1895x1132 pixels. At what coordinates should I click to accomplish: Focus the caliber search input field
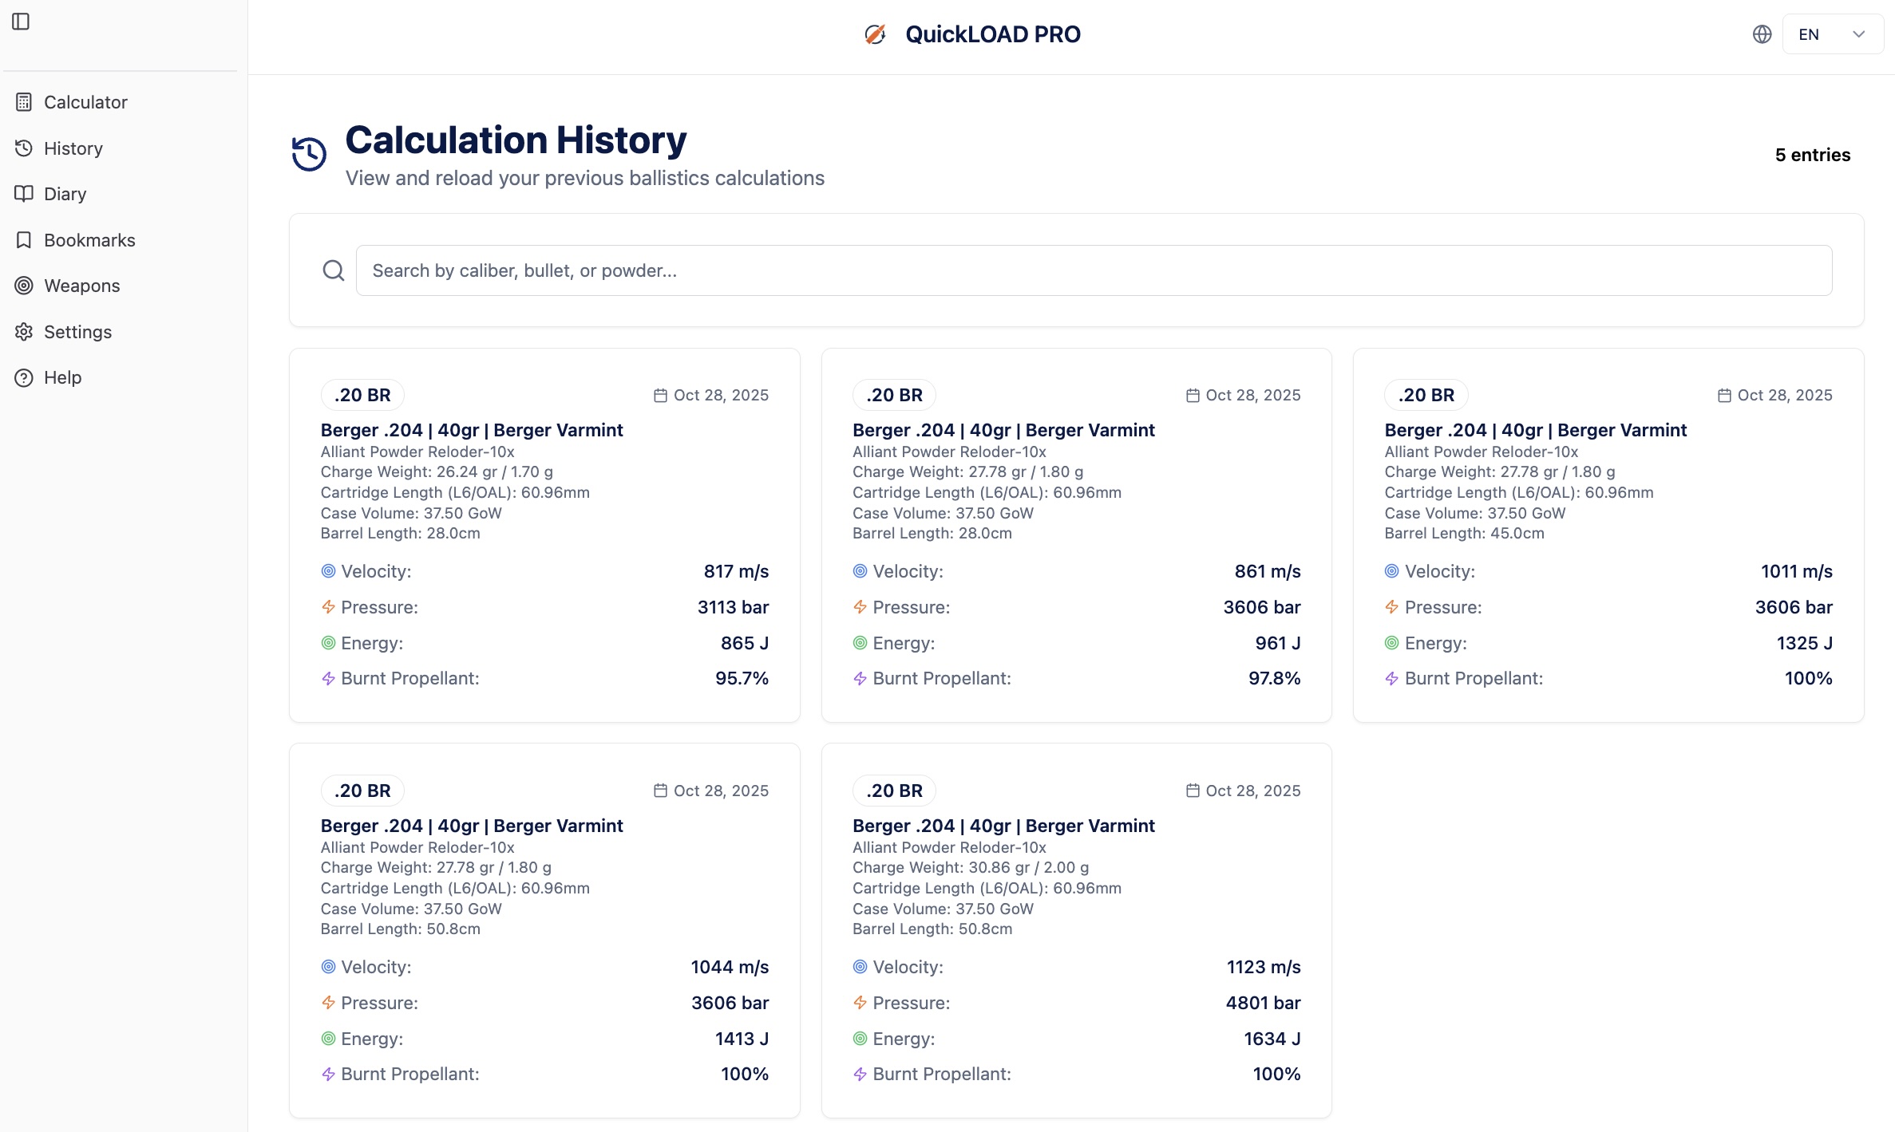coord(1094,270)
